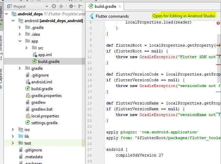Click the android.iml file icon
The image size is (221, 164).
click(28, 82)
